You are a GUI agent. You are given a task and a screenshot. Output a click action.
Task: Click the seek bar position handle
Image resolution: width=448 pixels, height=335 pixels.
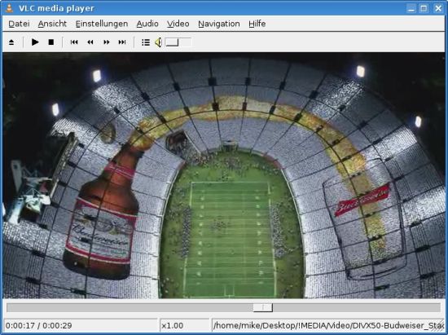(263, 308)
